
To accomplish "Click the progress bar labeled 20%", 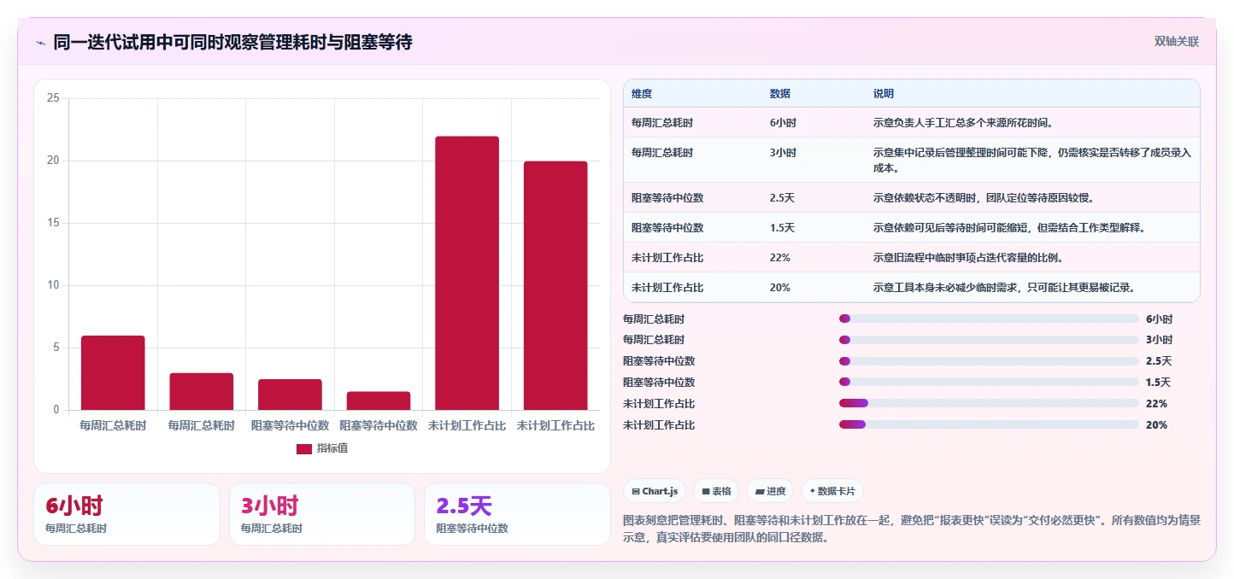I will coord(989,424).
